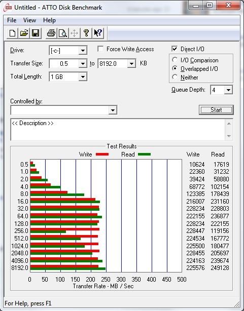Image resolution: width=244 pixels, height=311 pixels.
Task: Click the four-arrow move toolbar icon
Action: (x=74, y=33)
